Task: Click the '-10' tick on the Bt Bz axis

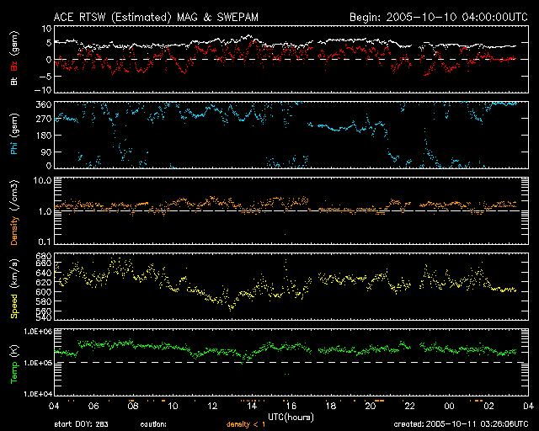Action: tap(42, 90)
